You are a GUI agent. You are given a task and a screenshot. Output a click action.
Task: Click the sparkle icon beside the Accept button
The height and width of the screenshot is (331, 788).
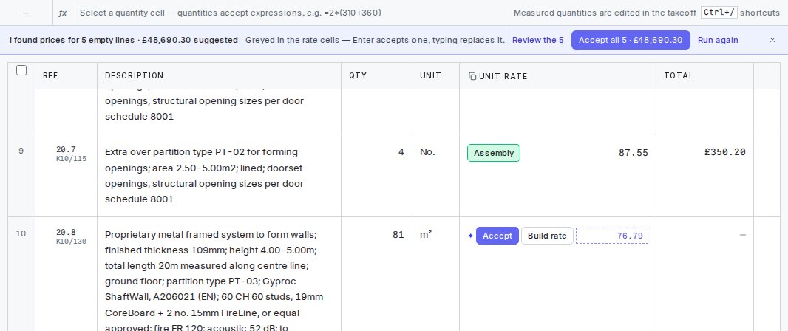pos(470,236)
